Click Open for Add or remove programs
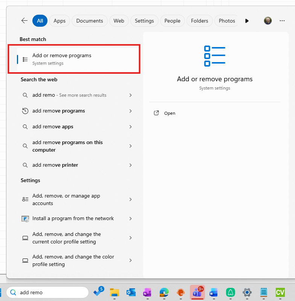Image resolution: width=295 pixels, height=301 pixels. [x=170, y=113]
